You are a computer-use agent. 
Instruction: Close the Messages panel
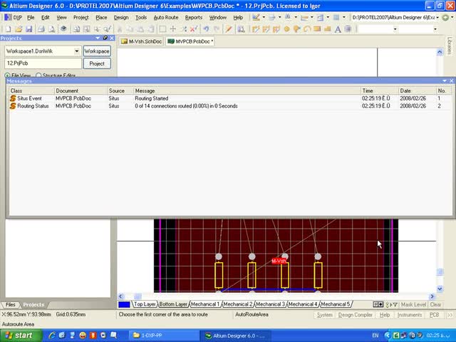tap(451, 81)
